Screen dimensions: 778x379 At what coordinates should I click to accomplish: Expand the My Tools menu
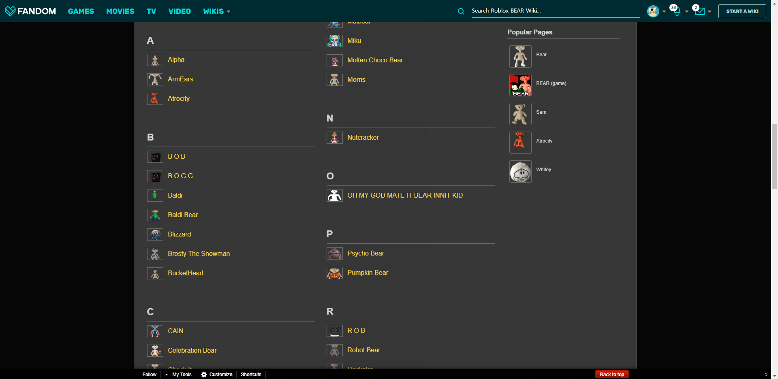click(x=178, y=375)
